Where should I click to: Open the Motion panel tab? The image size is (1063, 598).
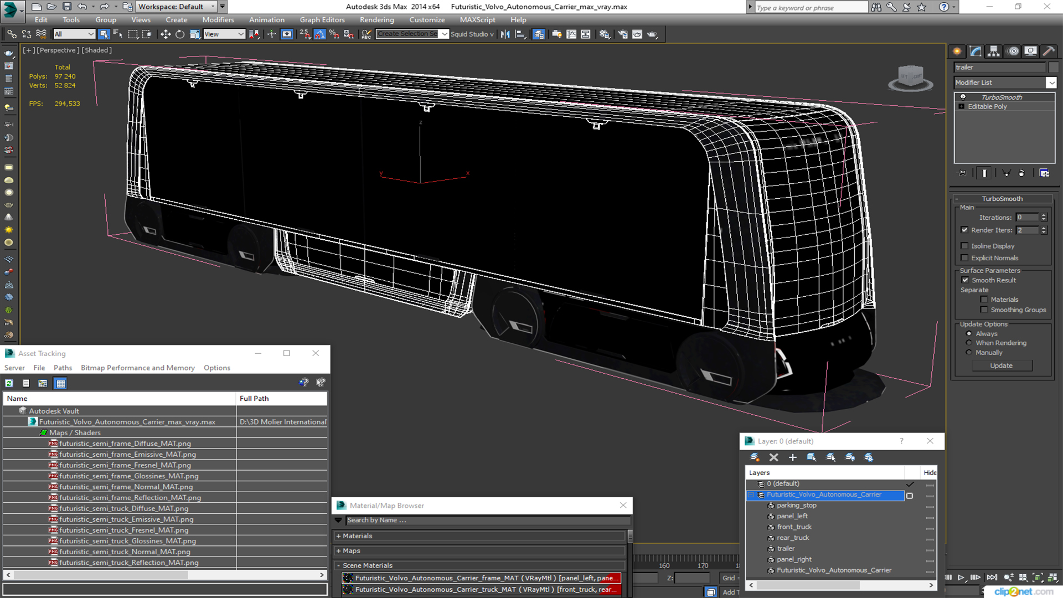pos(1013,51)
